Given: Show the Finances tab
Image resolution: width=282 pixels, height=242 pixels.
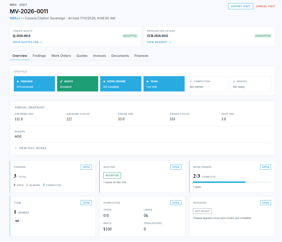Looking at the screenshot, I should coord(141,56).
